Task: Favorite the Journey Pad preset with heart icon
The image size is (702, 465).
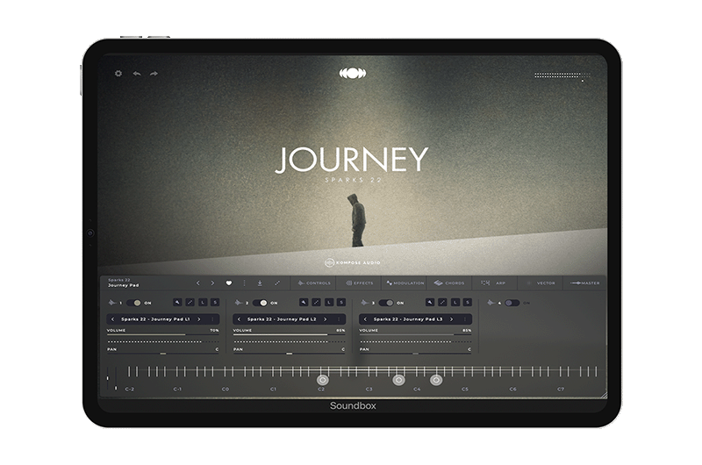Action: [229, 283]
